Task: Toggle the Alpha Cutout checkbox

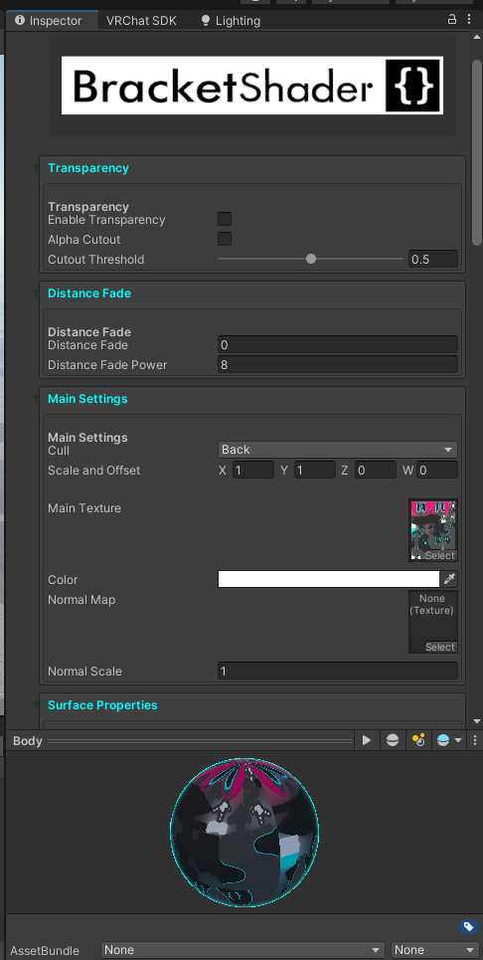Action: (225, 239)
